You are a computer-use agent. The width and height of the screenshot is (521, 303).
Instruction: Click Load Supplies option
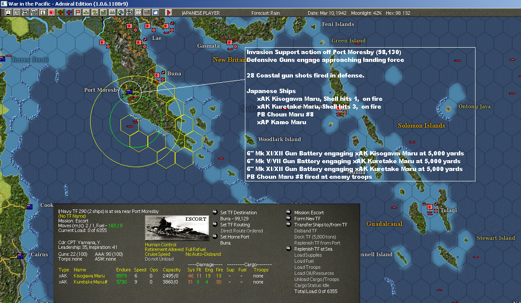tap(308, 255)
